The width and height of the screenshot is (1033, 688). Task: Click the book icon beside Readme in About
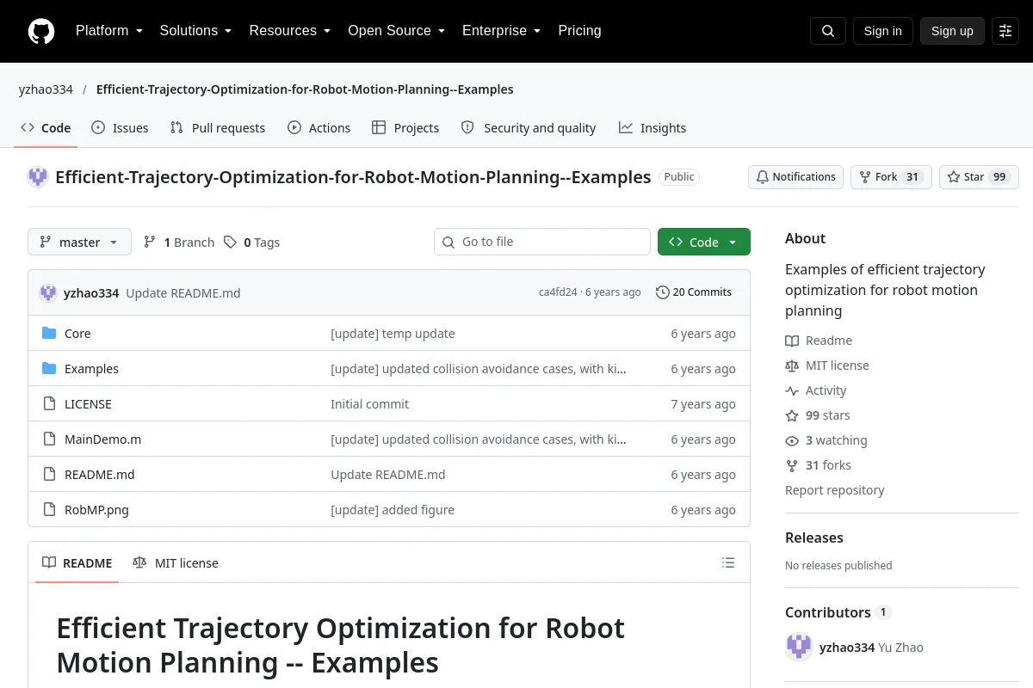(792, 341)
